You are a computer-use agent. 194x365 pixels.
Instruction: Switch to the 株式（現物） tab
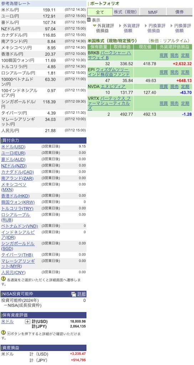127,12
